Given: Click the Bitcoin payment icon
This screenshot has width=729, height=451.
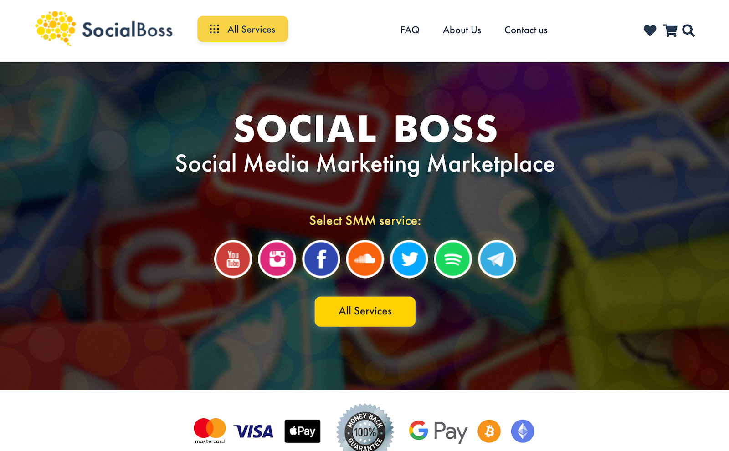Looking at the screenshot, I should coord(489,431).
